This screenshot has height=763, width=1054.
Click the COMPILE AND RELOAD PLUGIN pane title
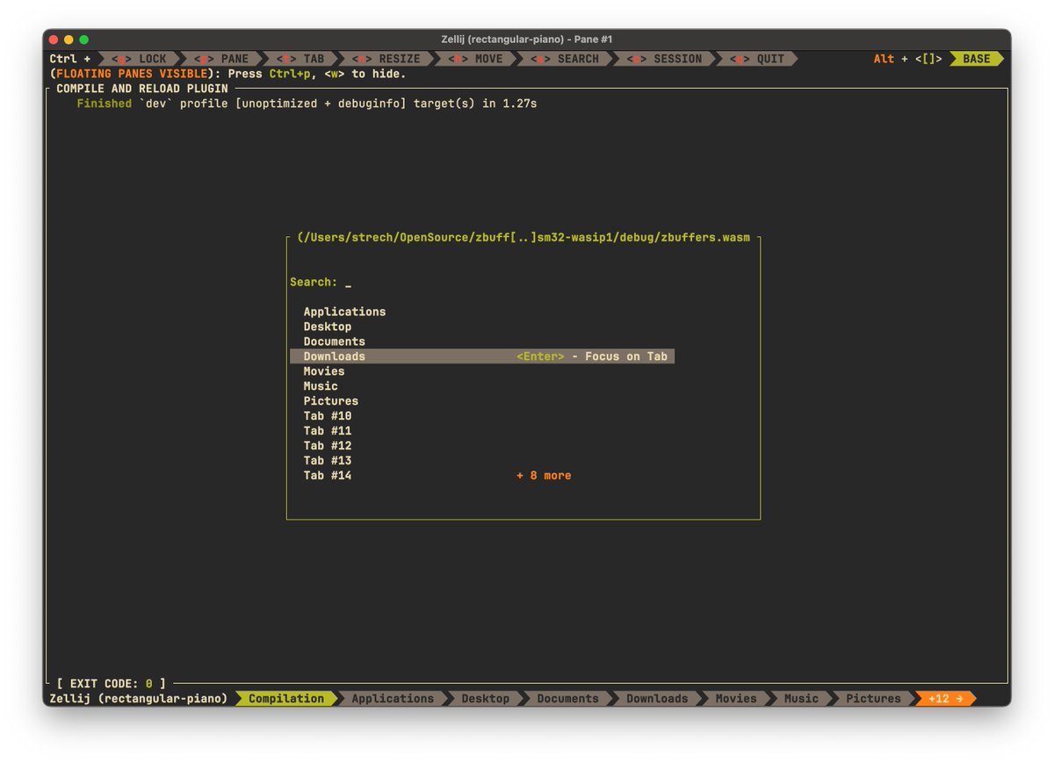[142, 89]
